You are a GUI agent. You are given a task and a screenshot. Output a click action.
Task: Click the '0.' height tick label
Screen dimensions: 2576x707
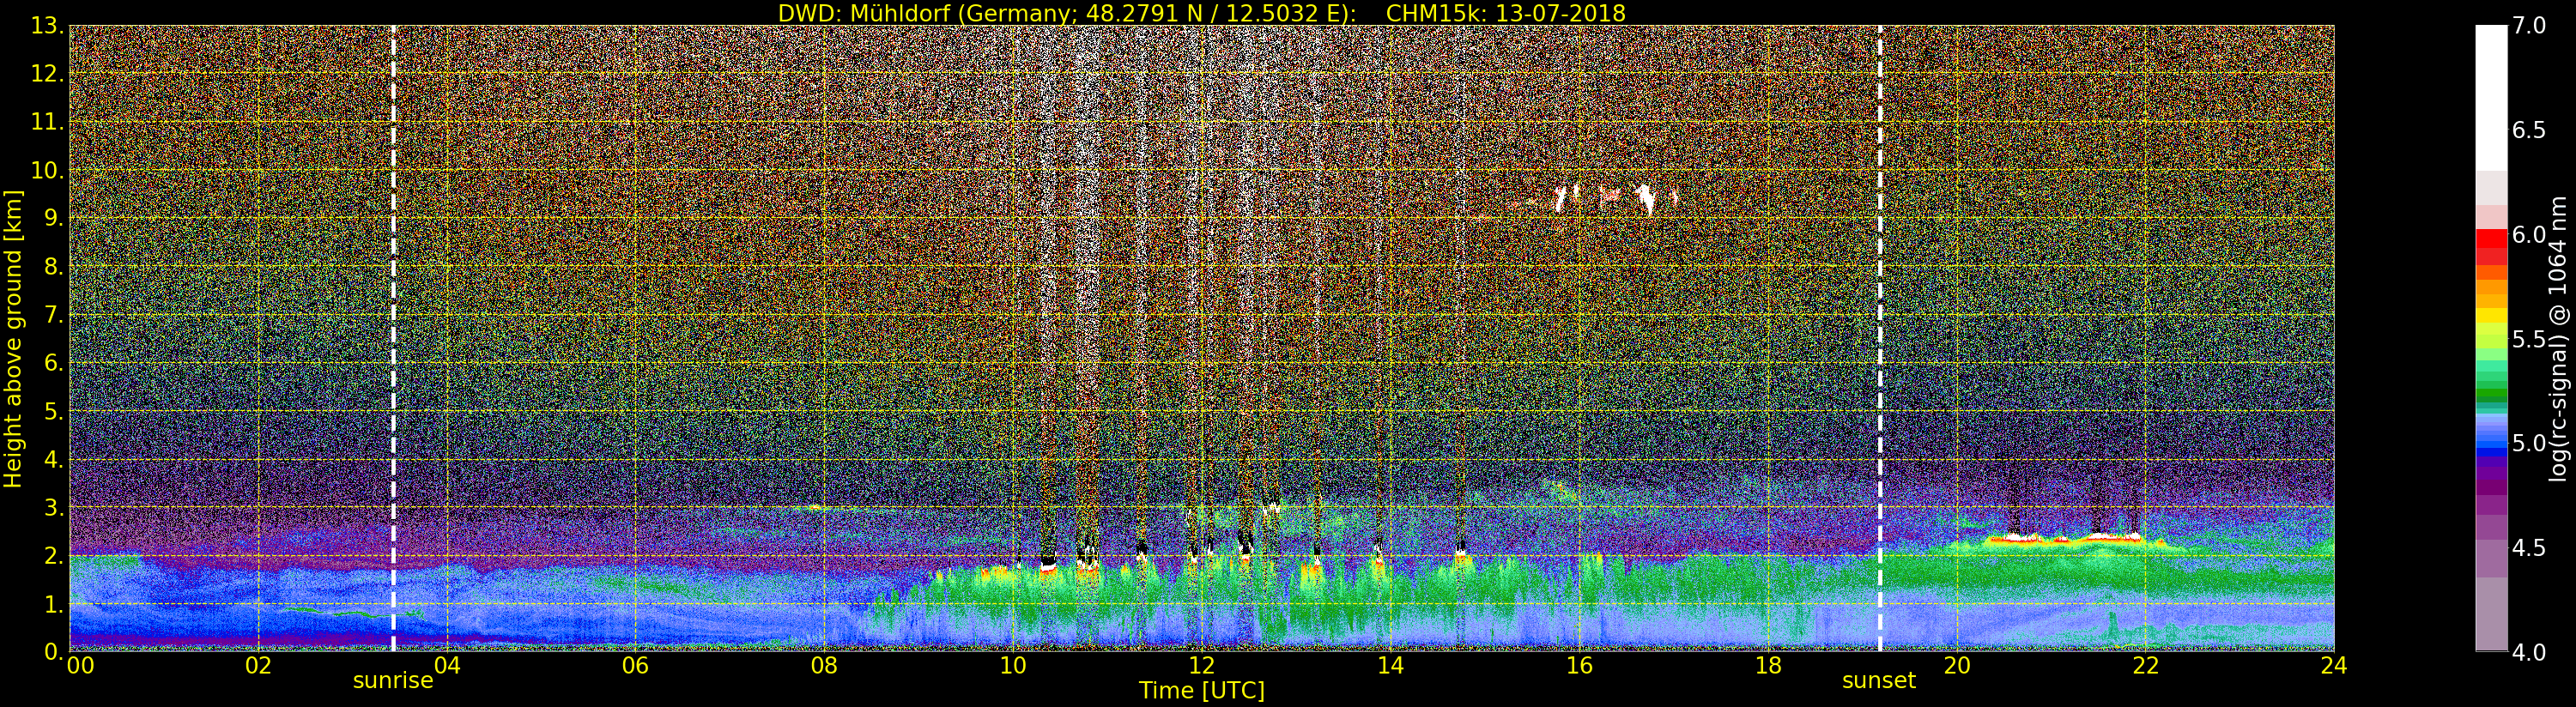(53, 652)
